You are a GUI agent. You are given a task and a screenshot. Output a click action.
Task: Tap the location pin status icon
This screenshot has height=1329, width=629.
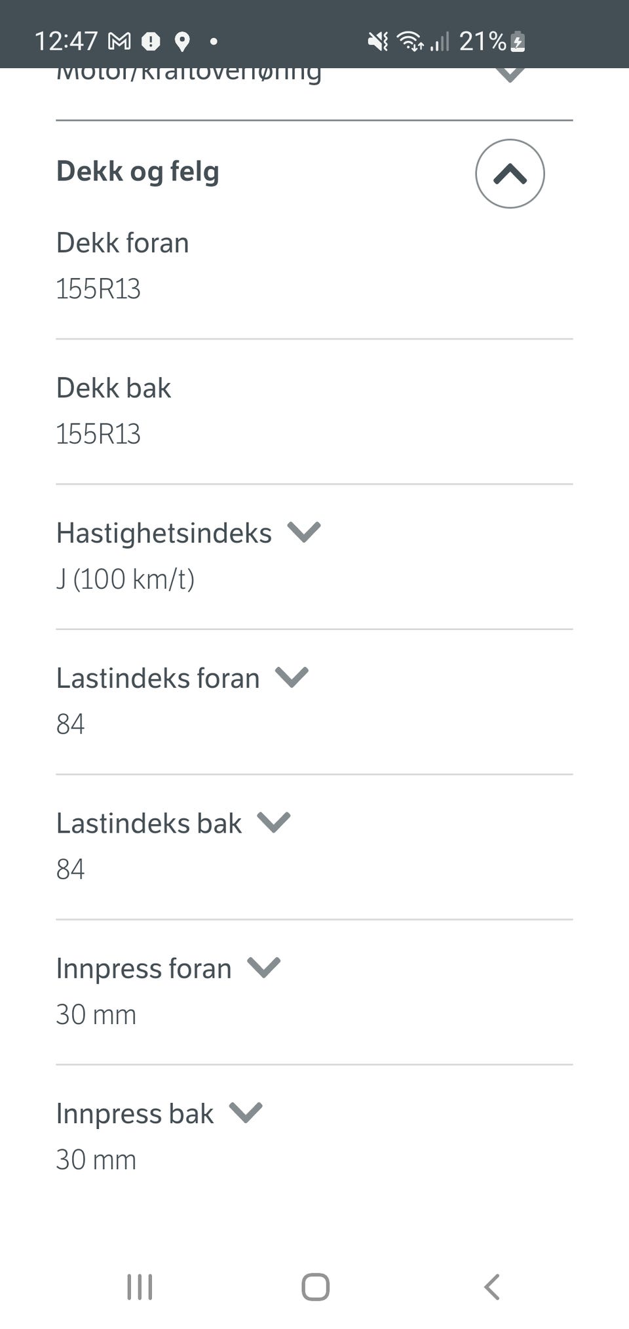pyautogui.click(x=182, y=42)
